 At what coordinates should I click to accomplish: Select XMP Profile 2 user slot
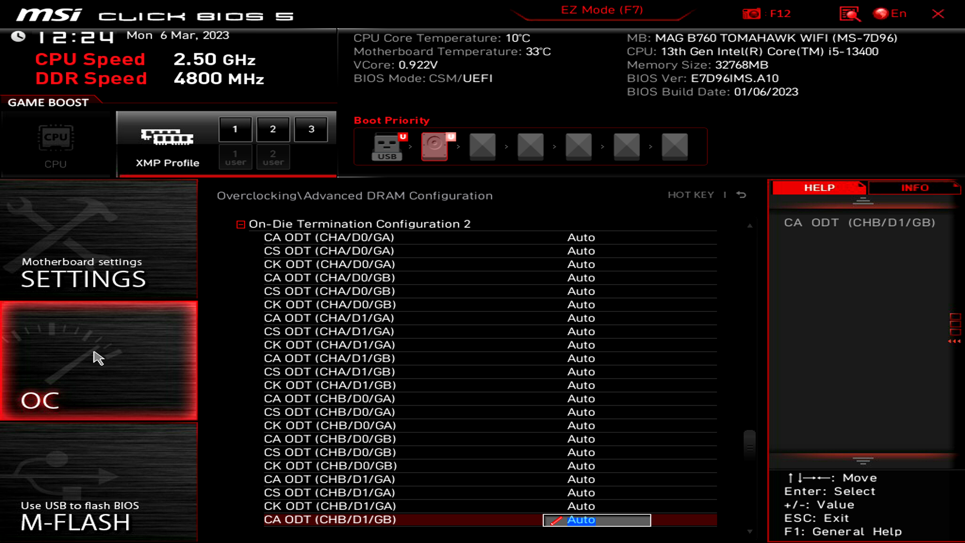point(273,156)
